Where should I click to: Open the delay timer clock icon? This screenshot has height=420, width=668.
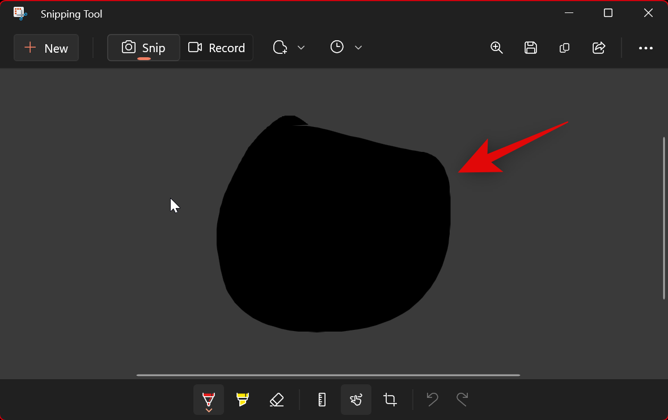coord(337,47)
